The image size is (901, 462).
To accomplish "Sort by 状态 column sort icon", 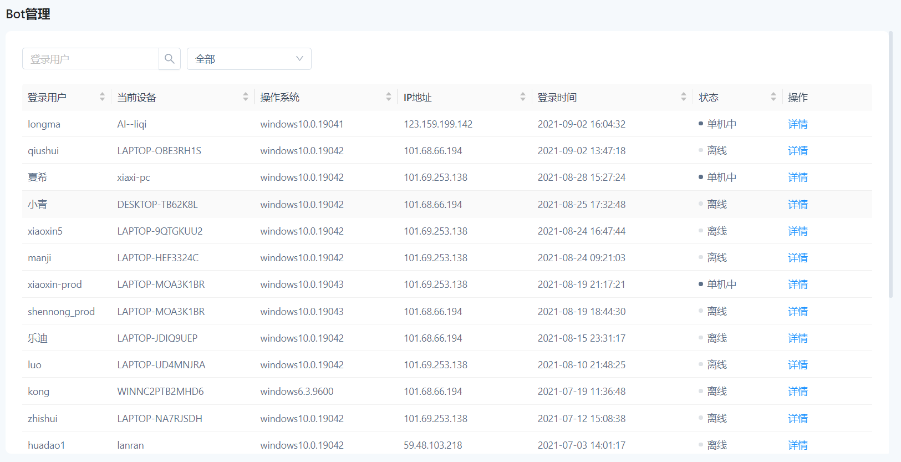I will click(x=773, y=97).
